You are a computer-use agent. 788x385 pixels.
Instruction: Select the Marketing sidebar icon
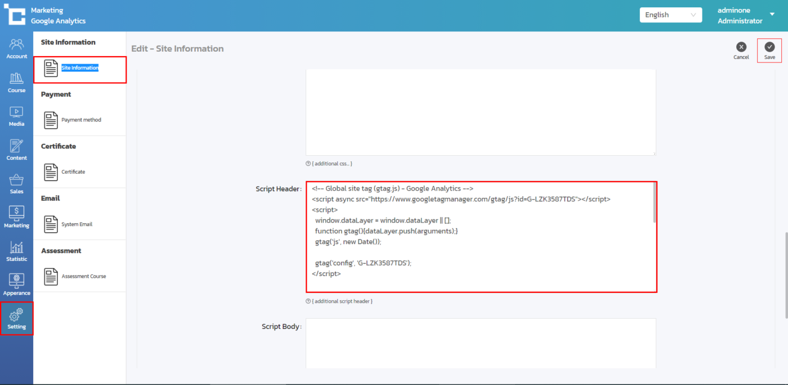[16, 217]
